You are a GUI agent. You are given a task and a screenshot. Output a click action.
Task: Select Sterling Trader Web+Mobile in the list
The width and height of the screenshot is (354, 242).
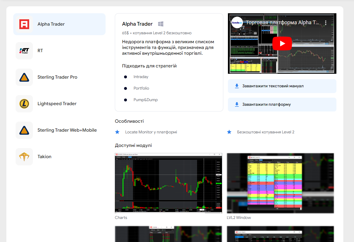tap(67, 130)
